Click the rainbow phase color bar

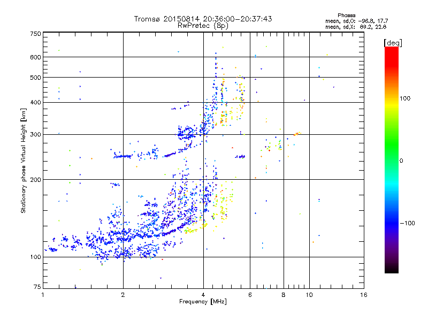[x=392, y=159]
